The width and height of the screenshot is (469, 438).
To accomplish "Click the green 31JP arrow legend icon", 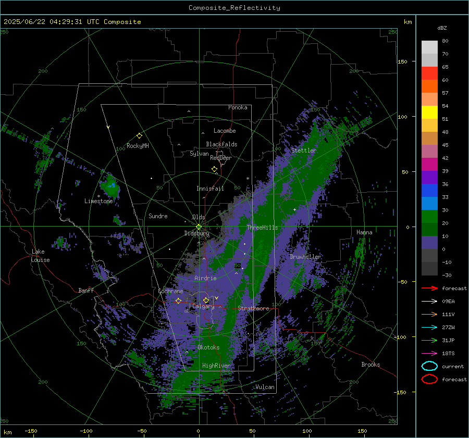I will [x=429, y=340].
